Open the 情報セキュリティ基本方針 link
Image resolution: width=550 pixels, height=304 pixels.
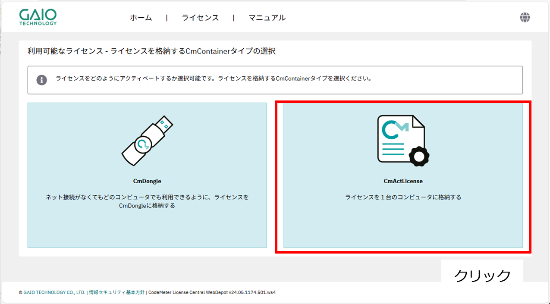coord(117,292)
